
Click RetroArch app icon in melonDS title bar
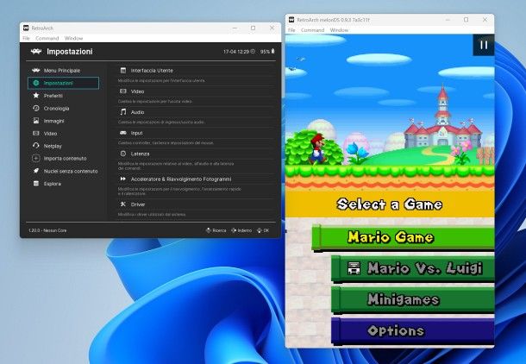291,20
